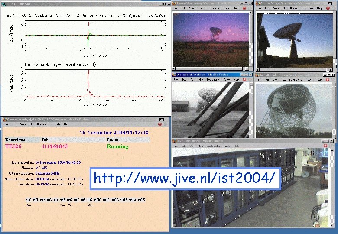Open Tools menu in Jodrell Bank Observatory window
338x234 pixels.
[309, 80]
